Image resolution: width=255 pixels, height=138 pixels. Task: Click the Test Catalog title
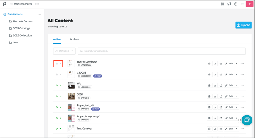84,128
